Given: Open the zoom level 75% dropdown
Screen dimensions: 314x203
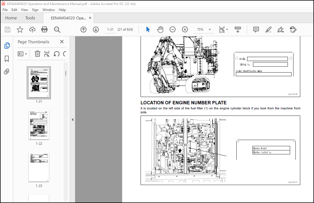Looking at the screenshot, I should coord(210,30).
